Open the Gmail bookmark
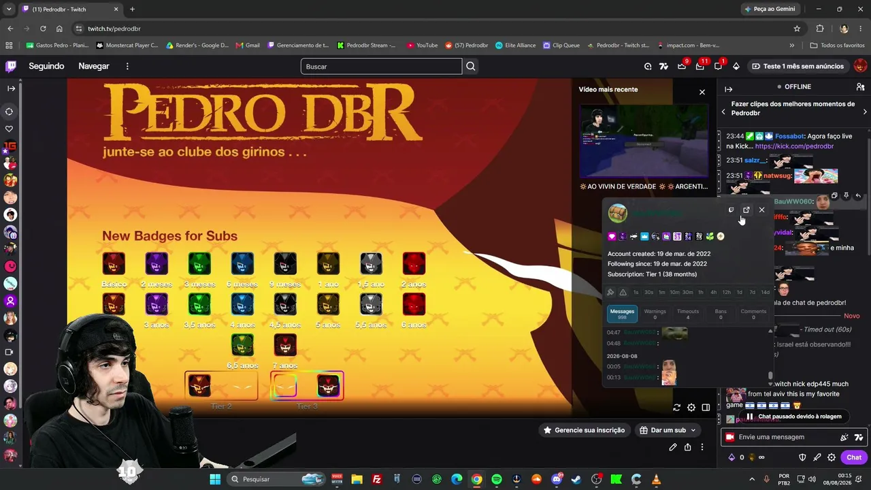871x490 pixels. click(248, 46)
